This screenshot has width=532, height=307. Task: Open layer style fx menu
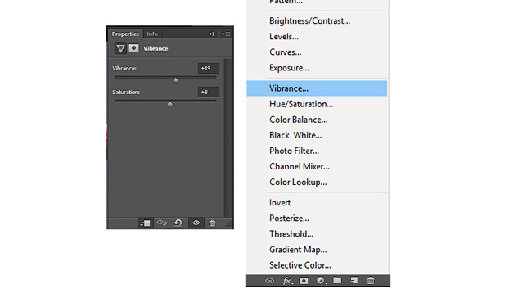coord(287,281)
